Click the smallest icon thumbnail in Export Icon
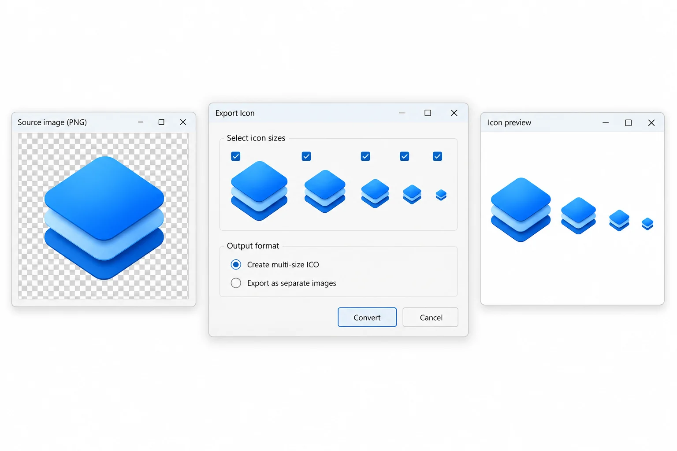The height and width of the screenshot is (451, 677). 441,195
